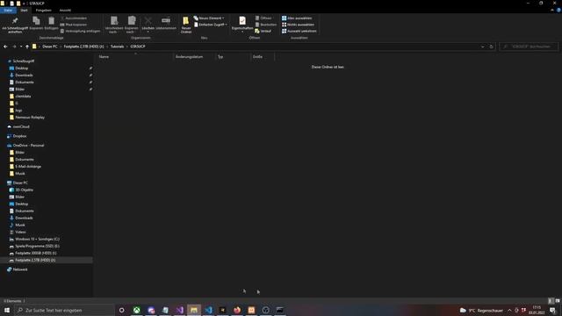Screen dimensions: 562x316
Task: Create a Neuer Ordner via the ribbon
Action: pyautogui.click(x=186, y=25)
